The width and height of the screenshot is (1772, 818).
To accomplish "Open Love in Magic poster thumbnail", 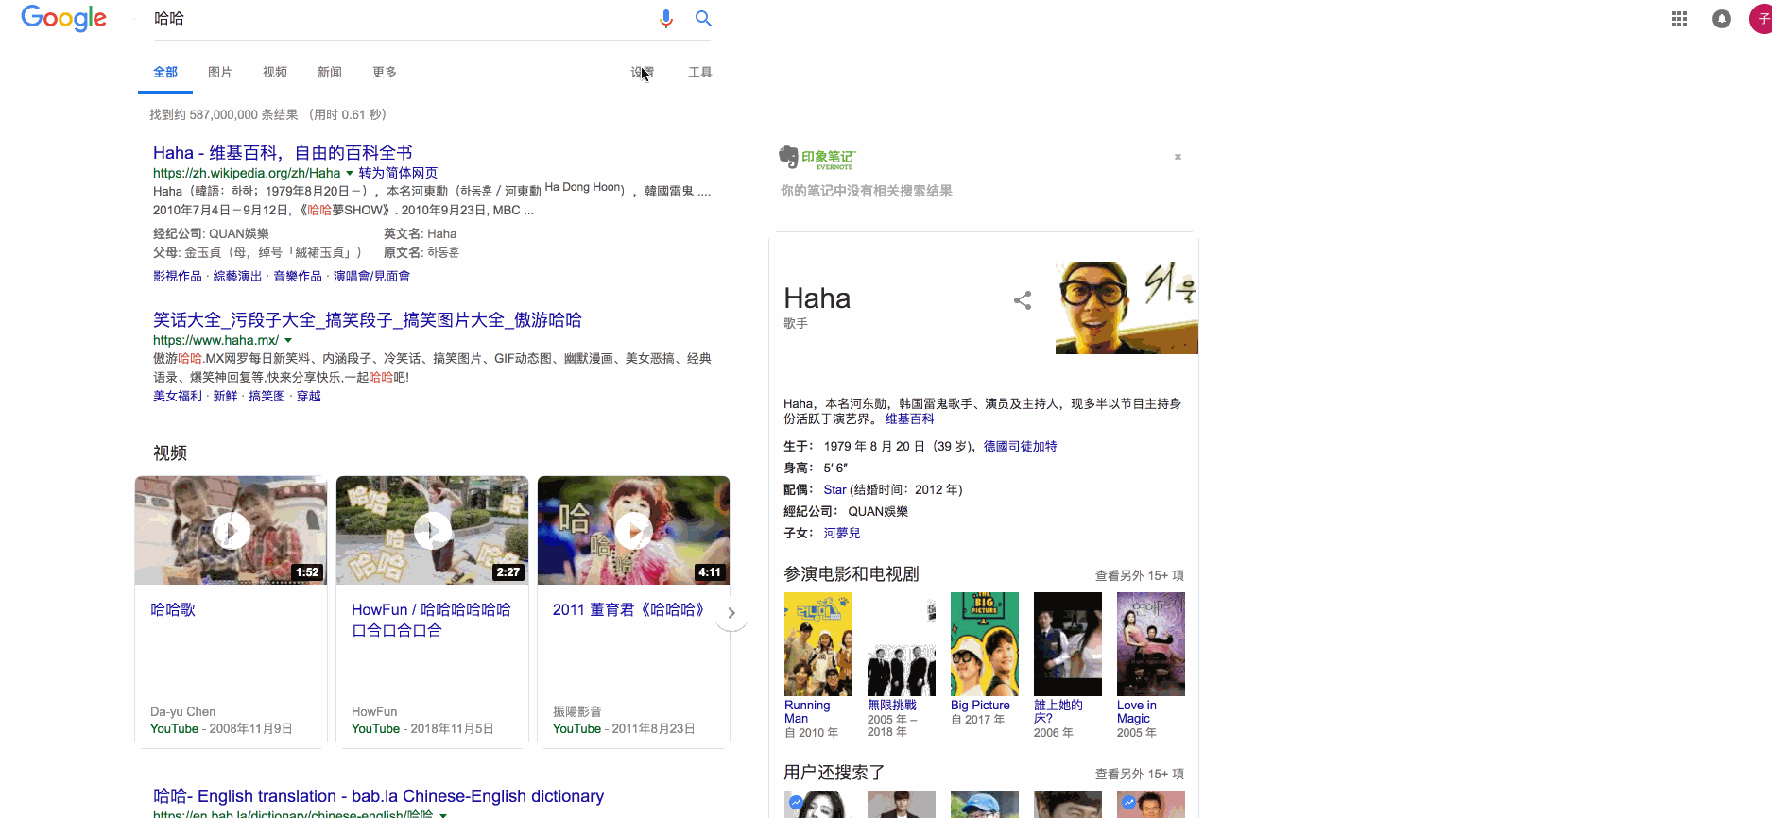I will 1151,644.
